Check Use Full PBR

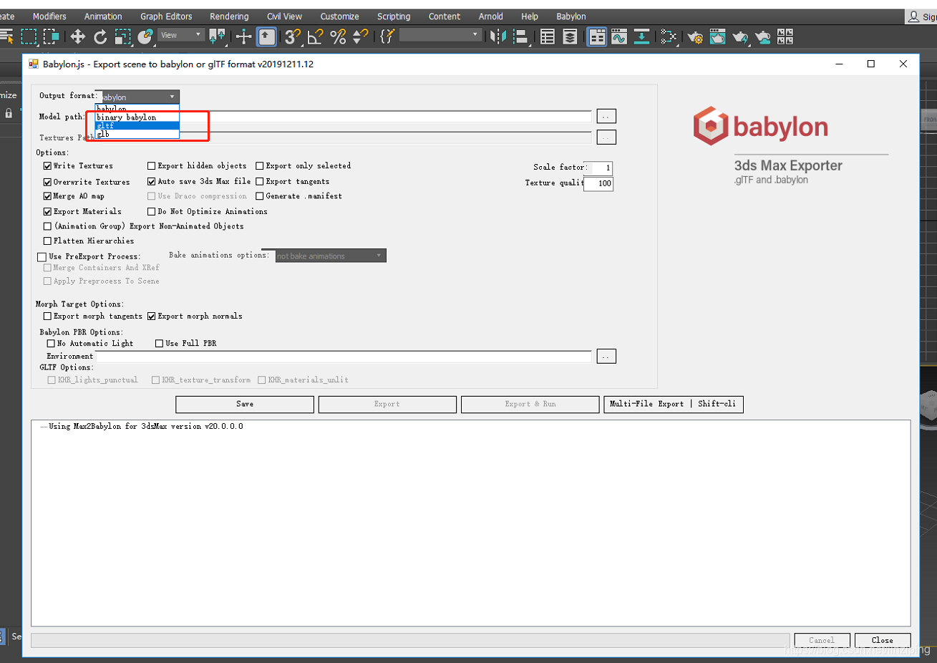click(159, 344)
